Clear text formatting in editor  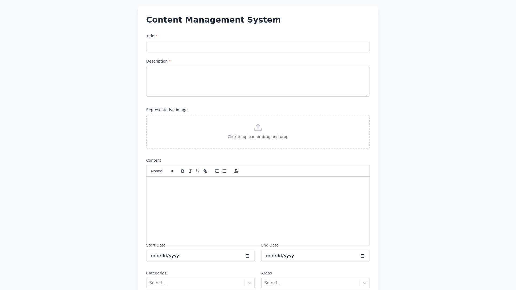tap(236, 171)
